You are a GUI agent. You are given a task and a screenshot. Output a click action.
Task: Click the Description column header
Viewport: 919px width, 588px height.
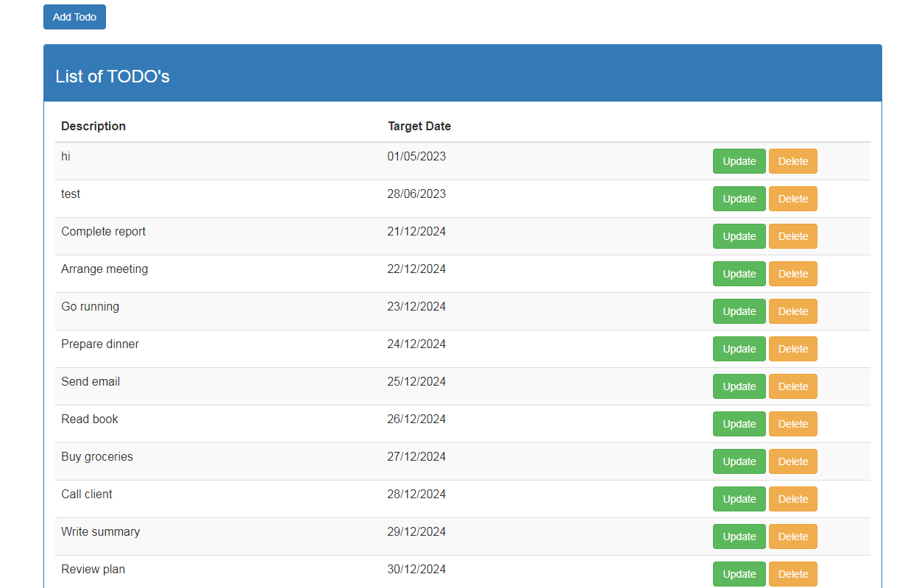pyautogui.click(x=93, y=126)
